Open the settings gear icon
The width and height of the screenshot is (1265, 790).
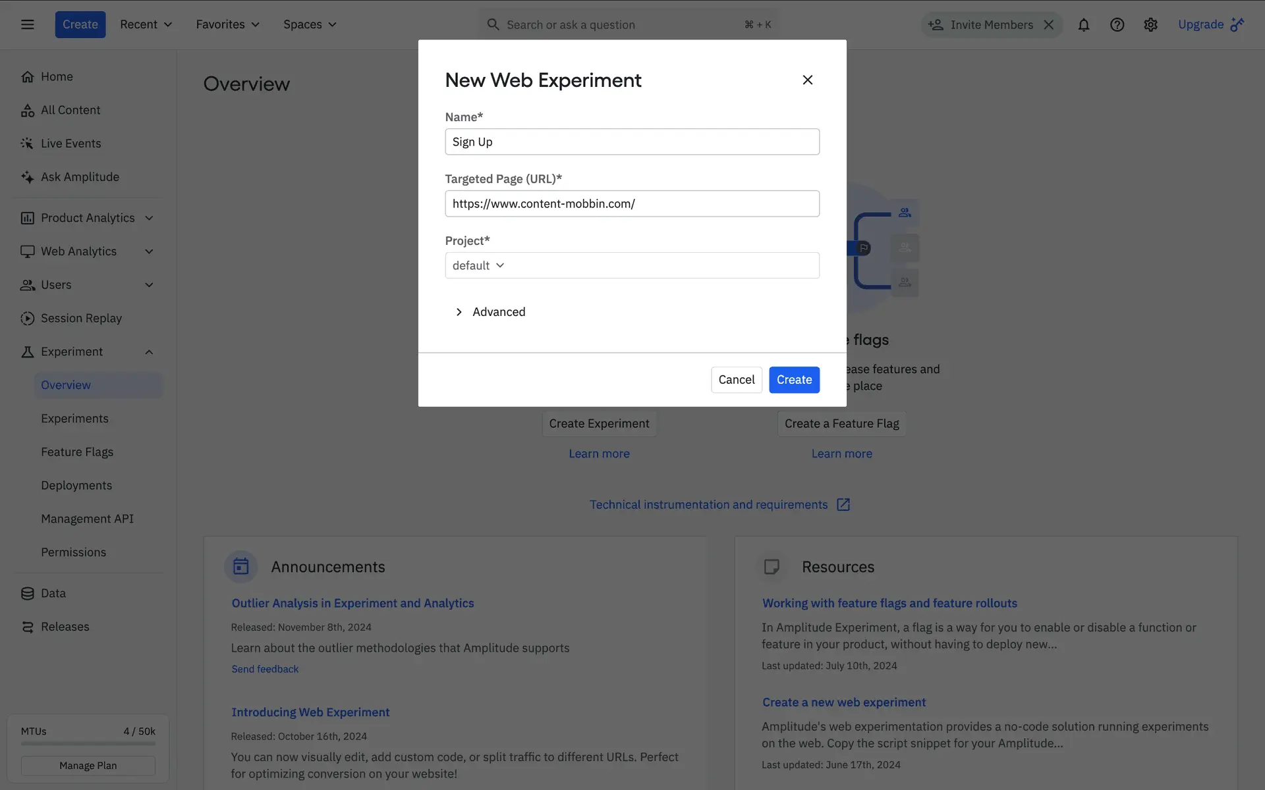(1150, 24)
